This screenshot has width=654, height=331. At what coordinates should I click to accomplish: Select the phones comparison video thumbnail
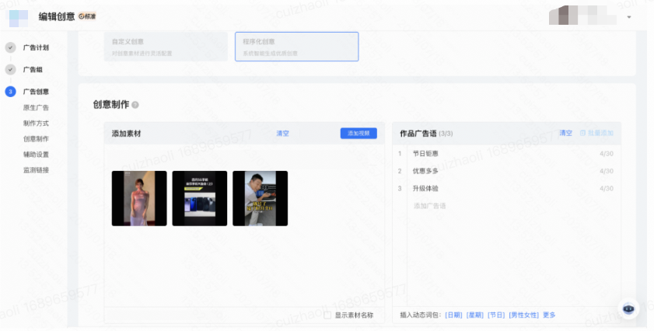(200, 198)
